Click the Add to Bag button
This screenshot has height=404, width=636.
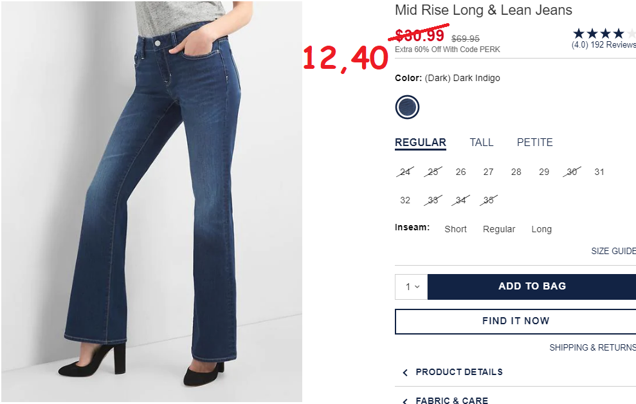tap(532, 287)
